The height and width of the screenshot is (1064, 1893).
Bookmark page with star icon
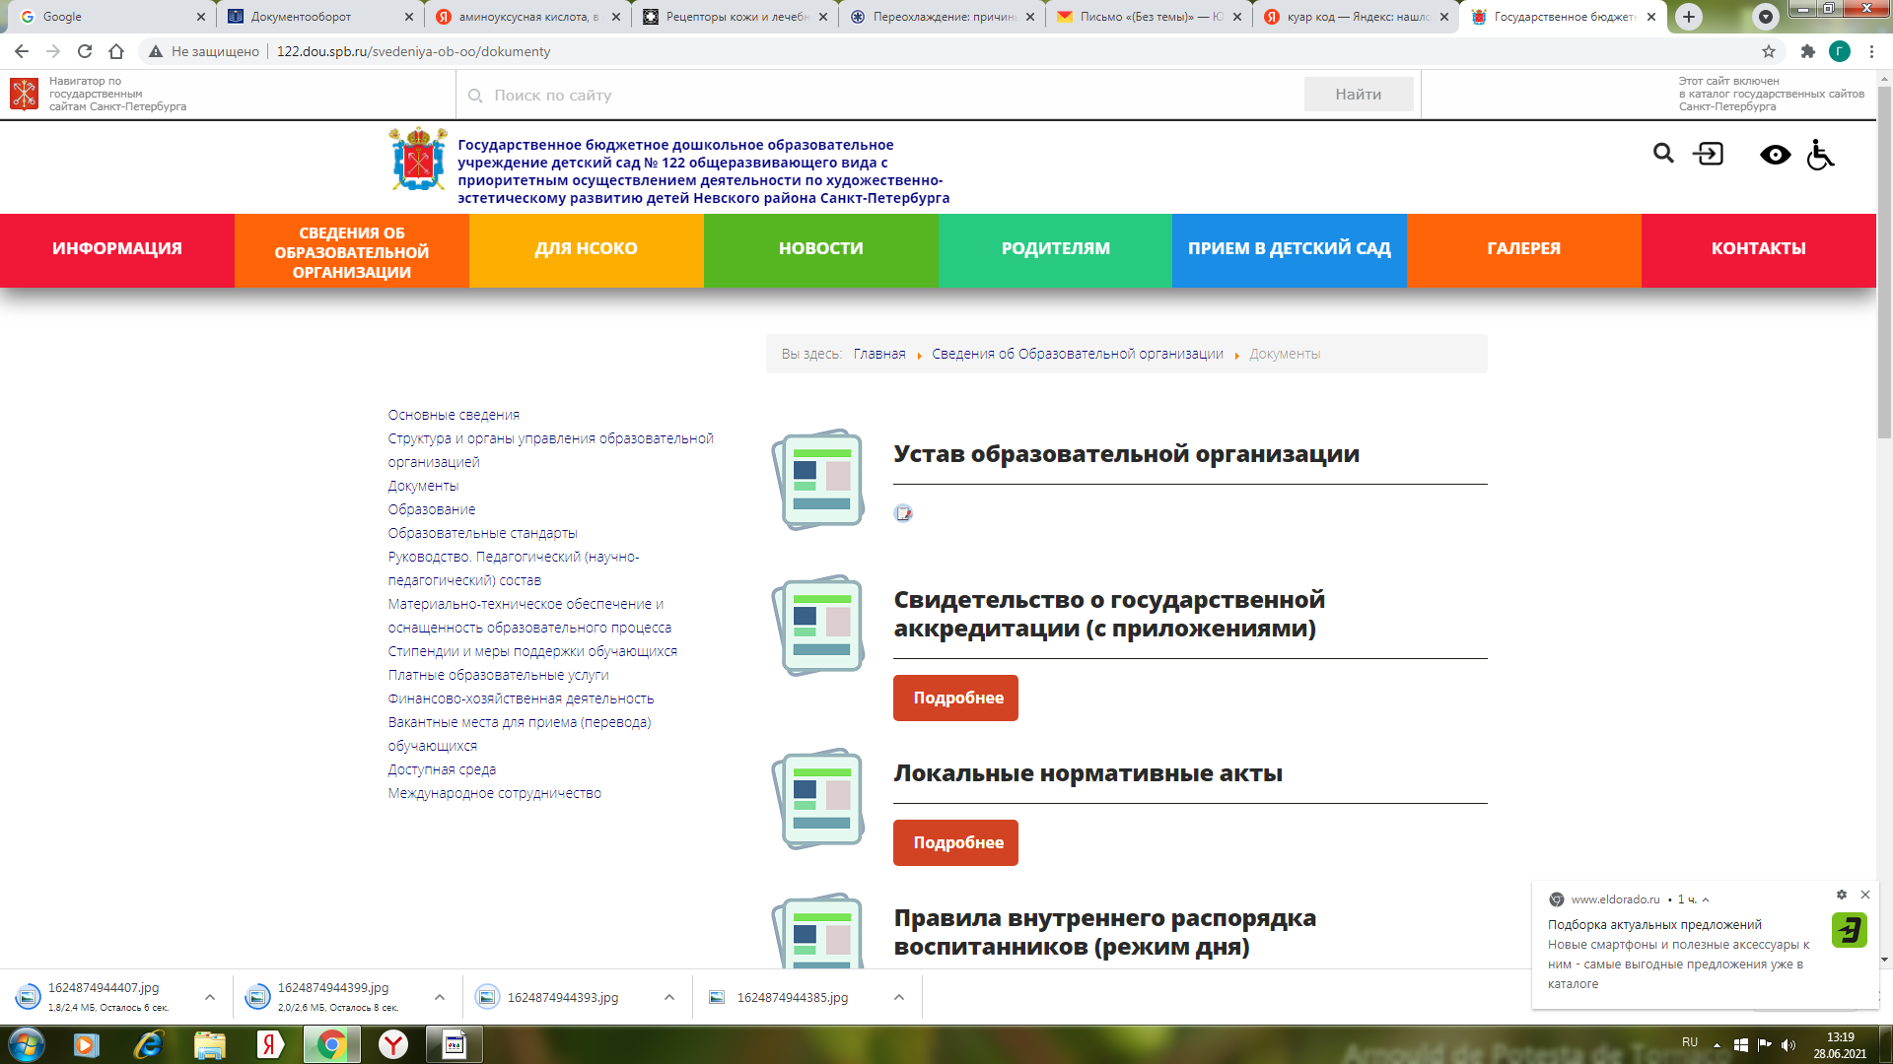click(x=1768, y=51)
